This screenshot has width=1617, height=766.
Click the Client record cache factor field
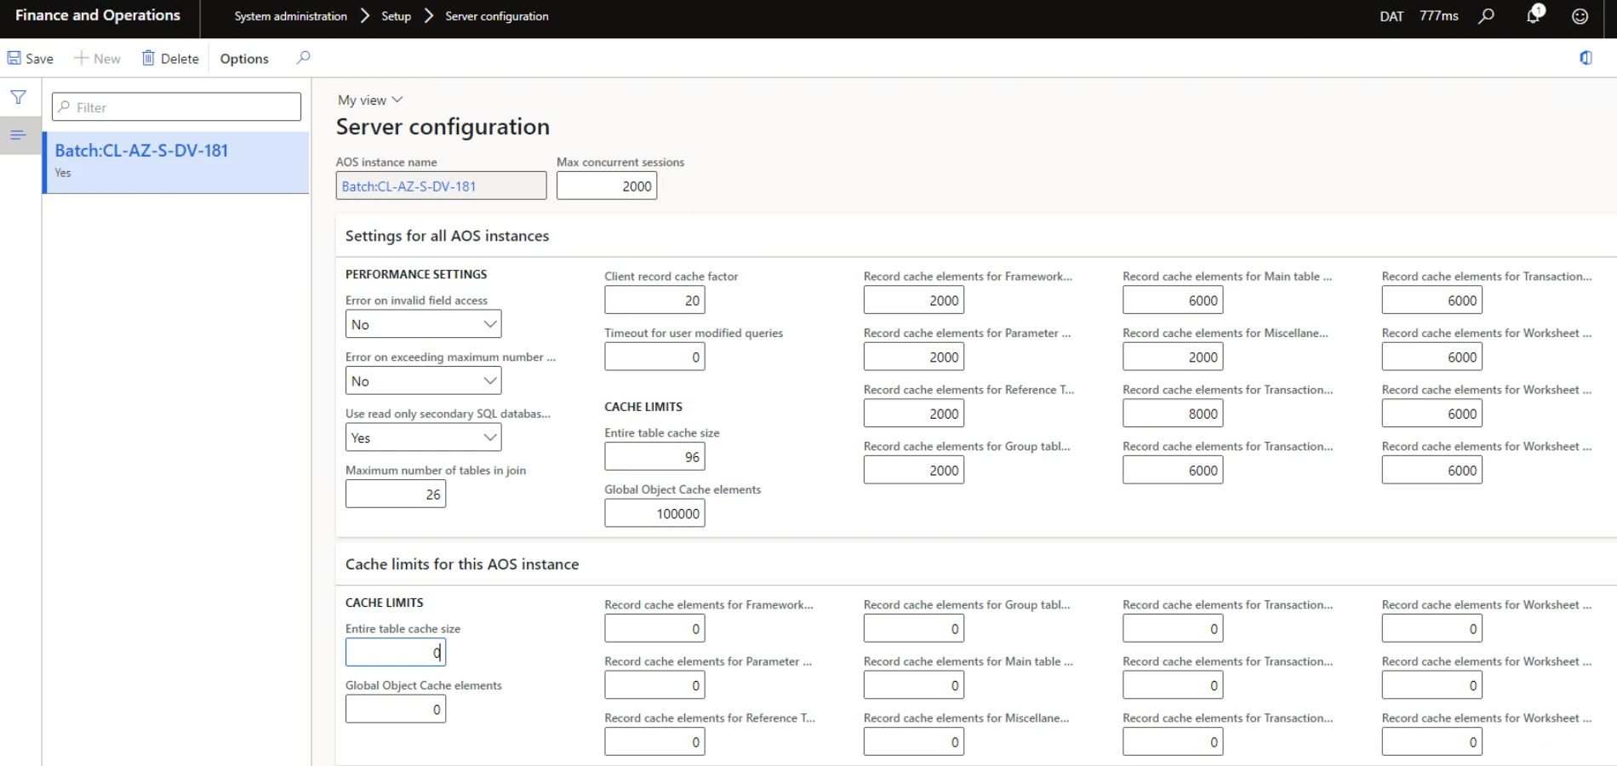654,300
